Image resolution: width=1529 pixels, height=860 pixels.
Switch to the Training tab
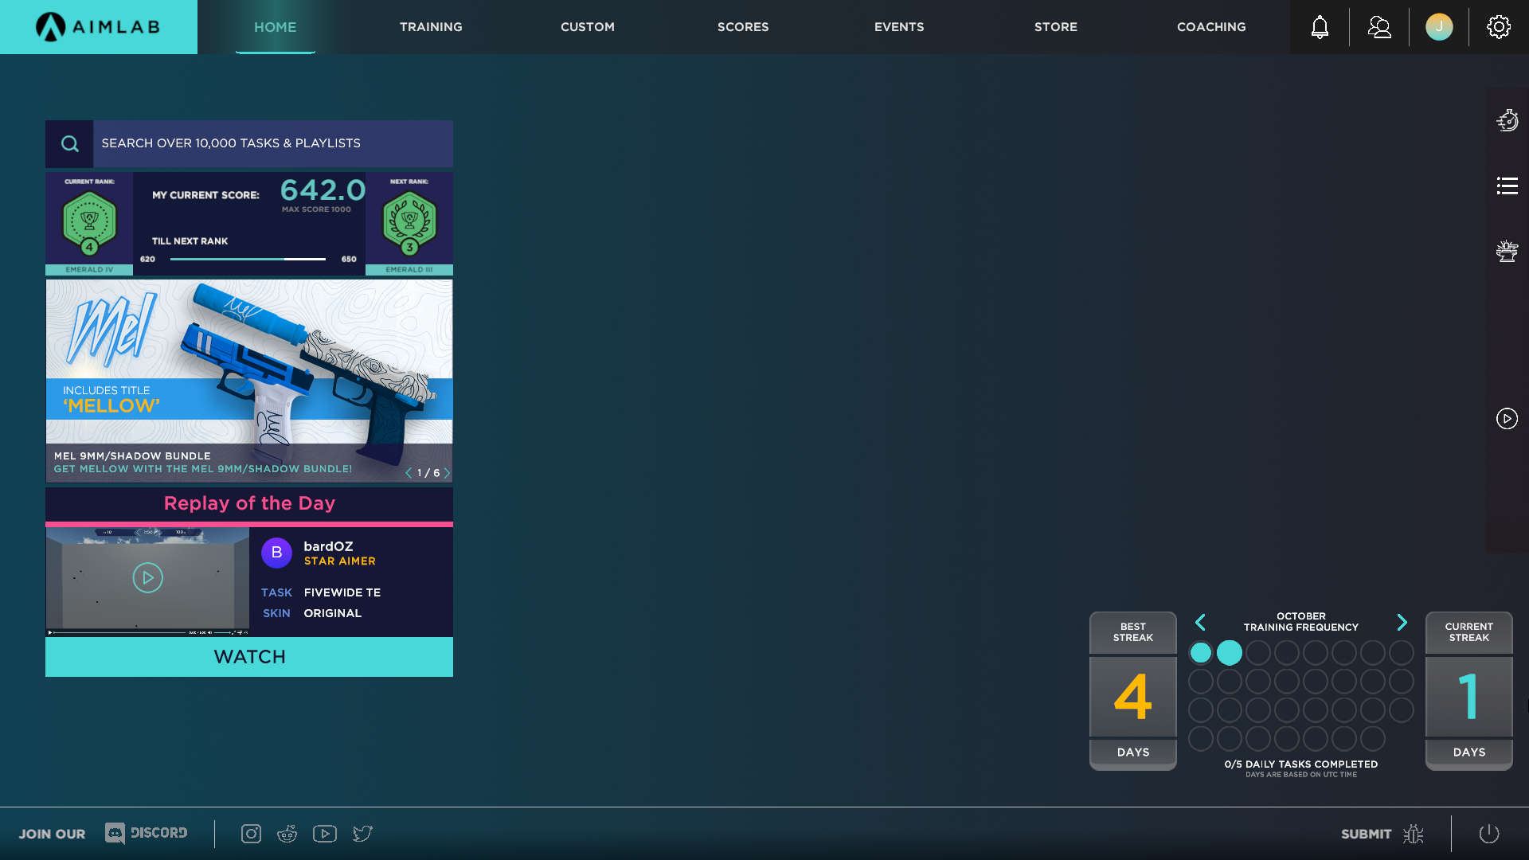pyautogui.click(x=431, y=27)
